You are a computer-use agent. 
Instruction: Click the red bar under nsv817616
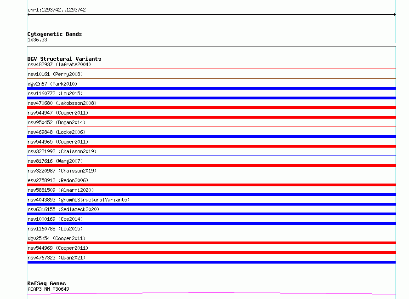[x=211, y=166]
